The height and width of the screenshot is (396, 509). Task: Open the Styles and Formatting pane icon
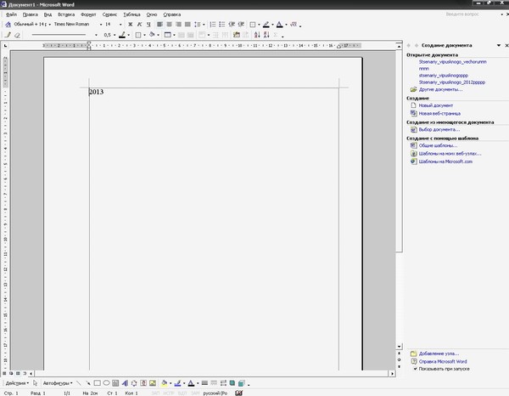8,25
